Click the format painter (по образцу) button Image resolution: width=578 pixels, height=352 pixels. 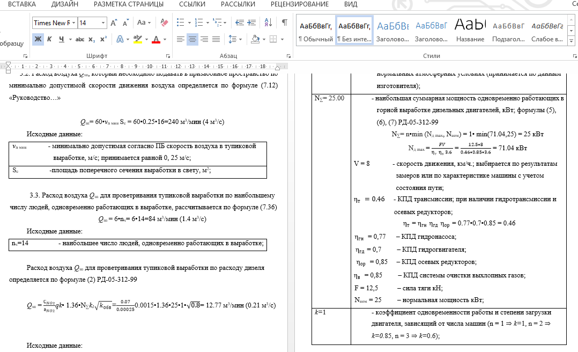point(12,43)
